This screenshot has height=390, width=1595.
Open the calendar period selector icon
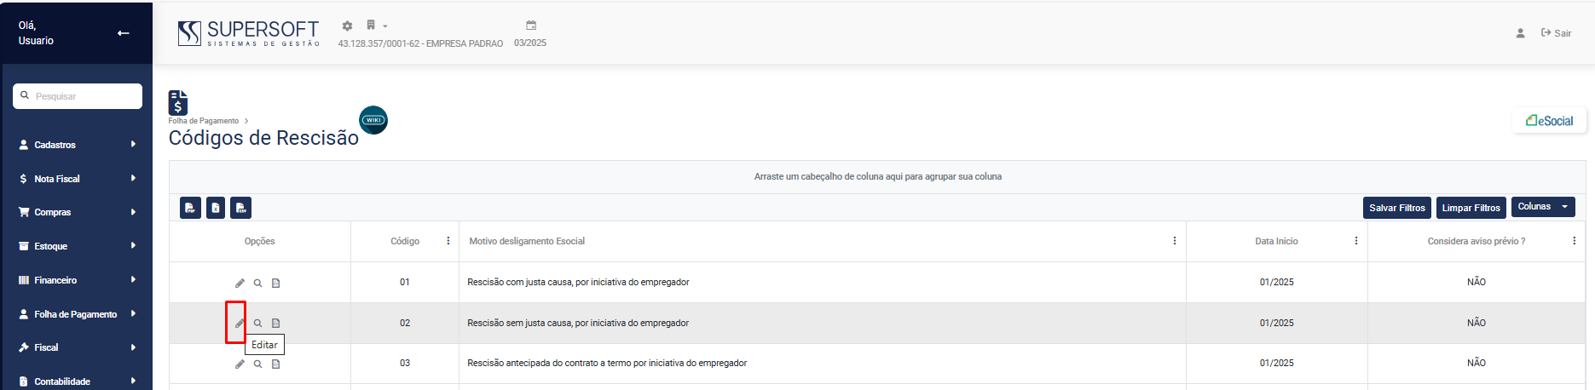530,26
